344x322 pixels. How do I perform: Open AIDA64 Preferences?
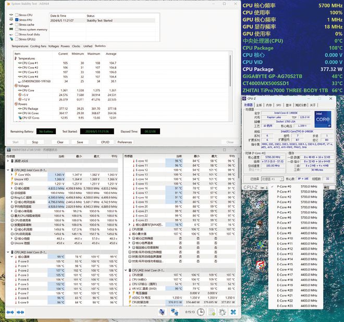pos(125,142)
